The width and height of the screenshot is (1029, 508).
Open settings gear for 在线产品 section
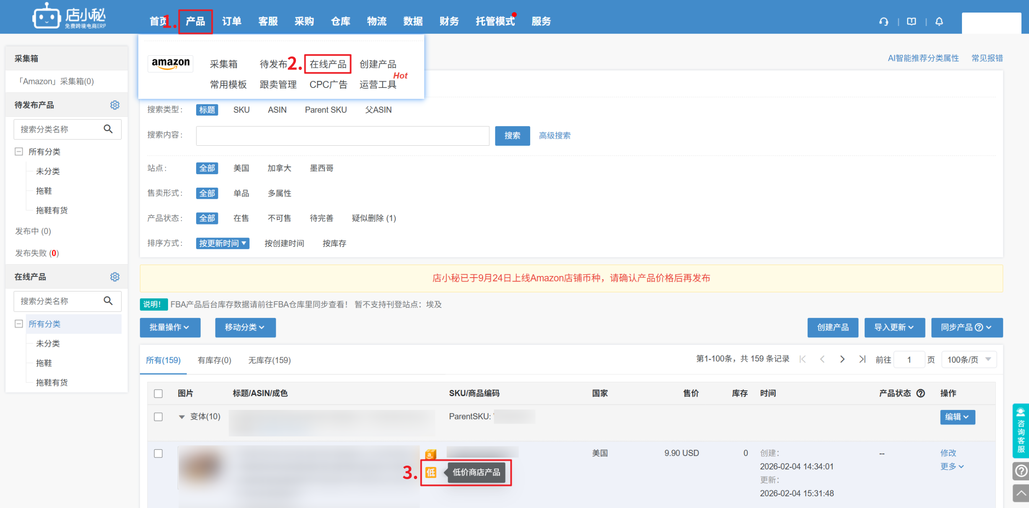(114, 277)
